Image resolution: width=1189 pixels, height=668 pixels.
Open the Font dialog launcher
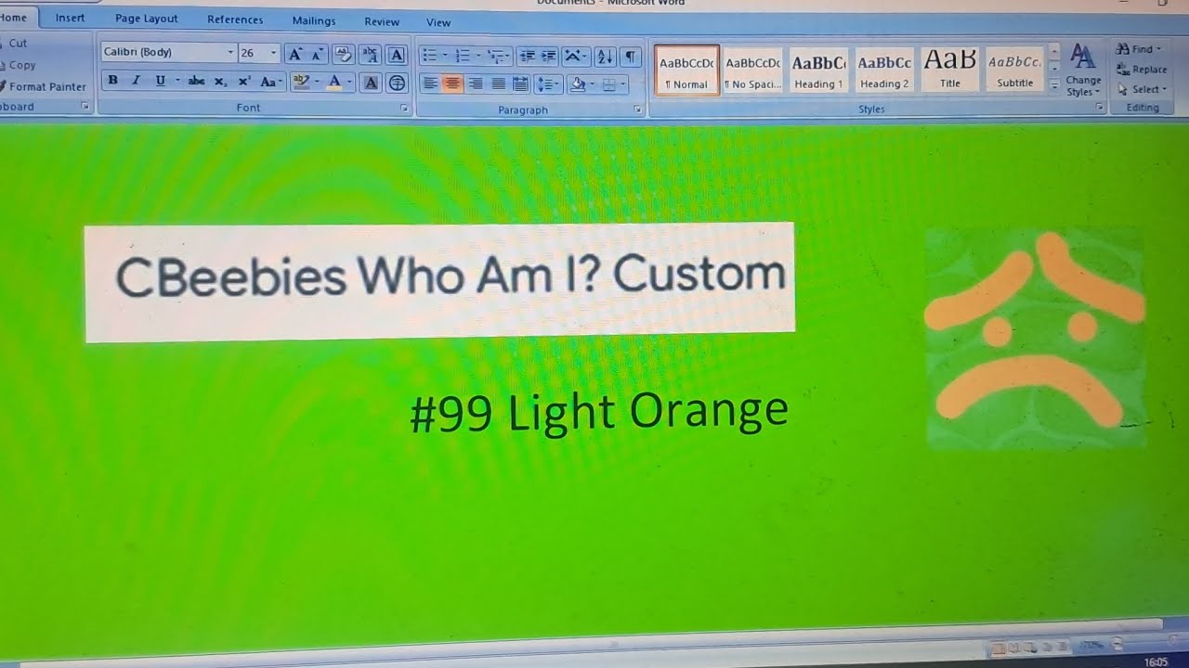[x=404, y=109]
